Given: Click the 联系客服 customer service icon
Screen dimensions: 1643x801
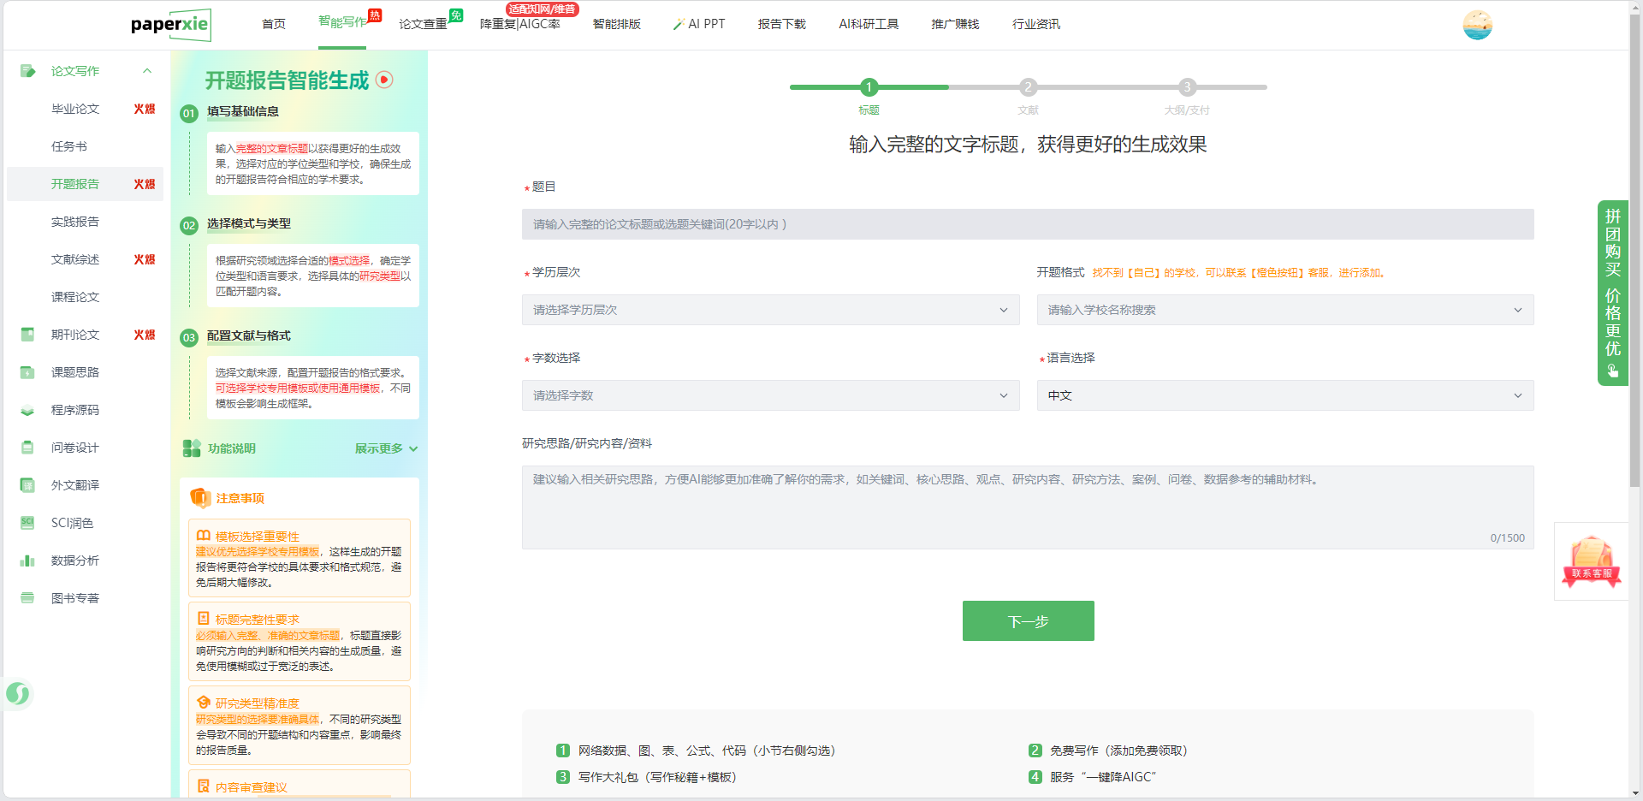Looking at the screenshot, I should pyautogui.click(x=1591, y=561).
